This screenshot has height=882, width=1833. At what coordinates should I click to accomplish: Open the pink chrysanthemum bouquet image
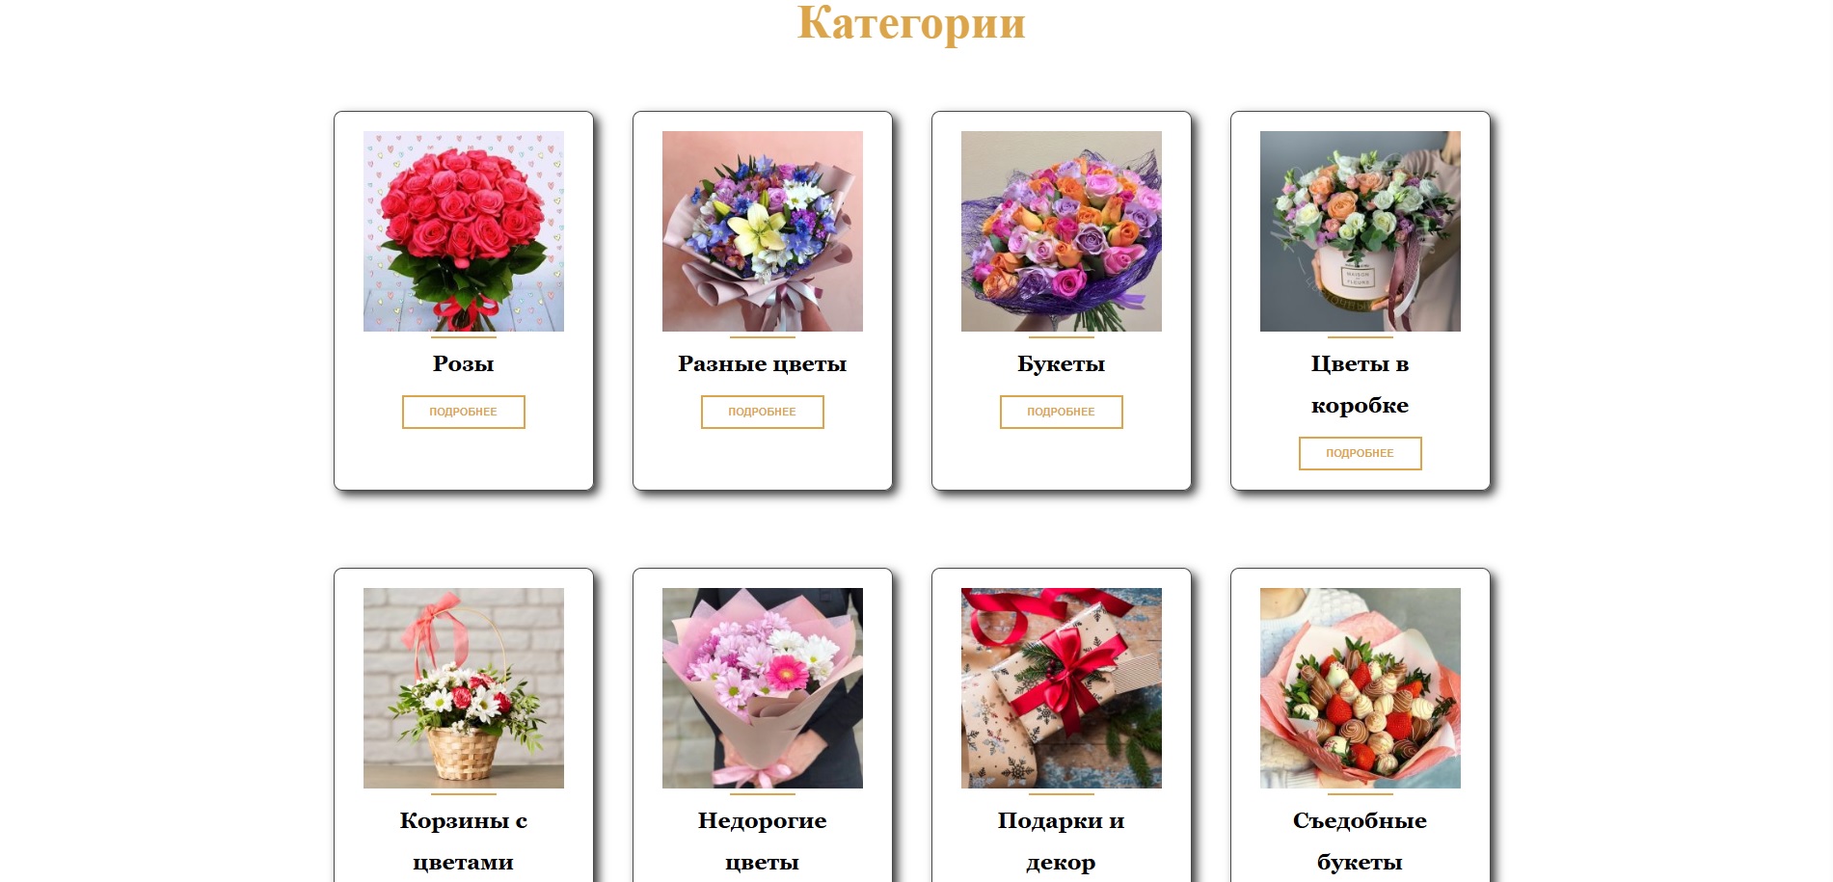tap(762, 688)
